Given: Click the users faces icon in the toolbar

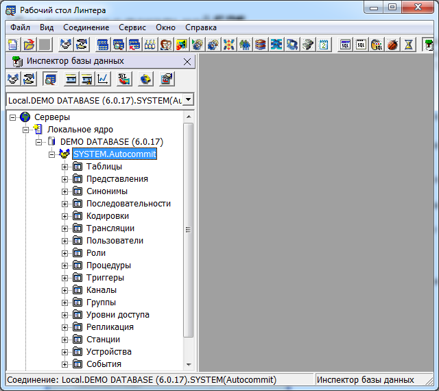Looking at the screenshot, I should (x=166, y=45).
